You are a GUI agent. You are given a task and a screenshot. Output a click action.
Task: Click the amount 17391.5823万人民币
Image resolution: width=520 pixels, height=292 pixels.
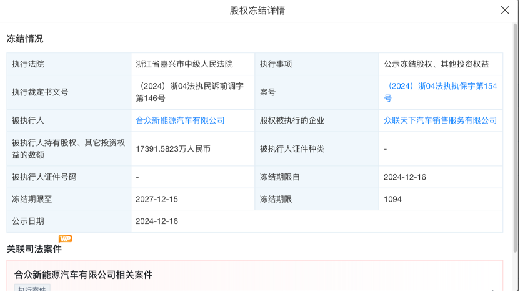pyautogui.click(x=173, y=149)
